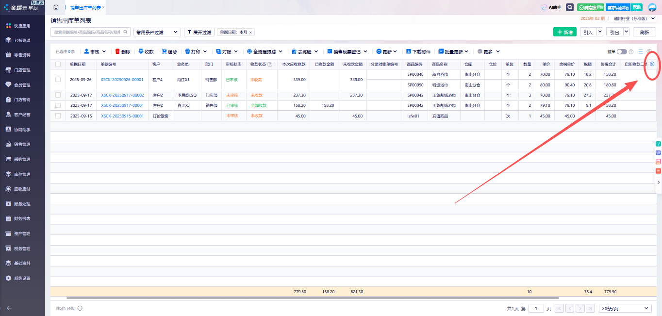Click the green 新增 button

click(x=564, y=32)
